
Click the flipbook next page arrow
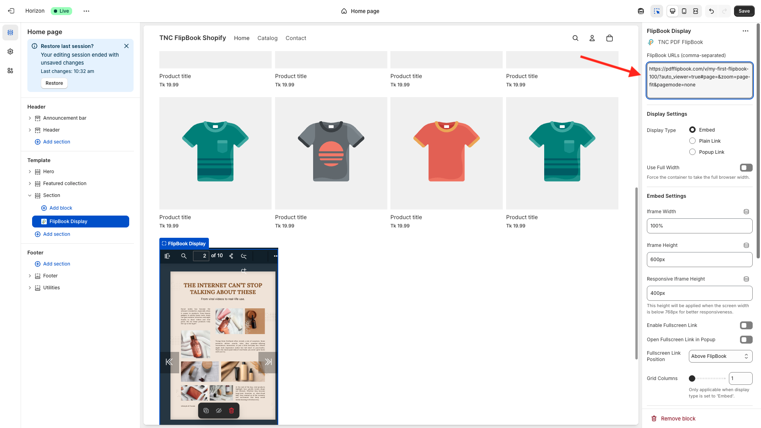coord(268,362)
